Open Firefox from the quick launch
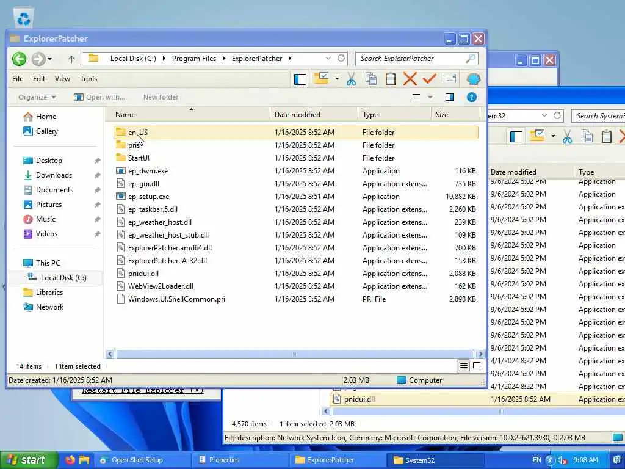The height and width of the screenshot is (469, 625). coord(70,460)
